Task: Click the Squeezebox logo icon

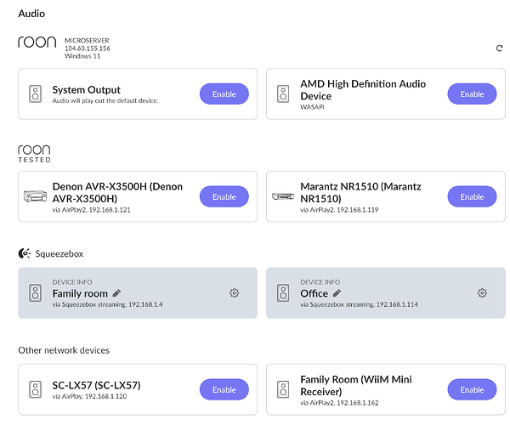Action: [25, 253]
